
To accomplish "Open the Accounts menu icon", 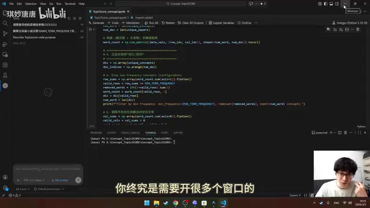I will 5,177.
